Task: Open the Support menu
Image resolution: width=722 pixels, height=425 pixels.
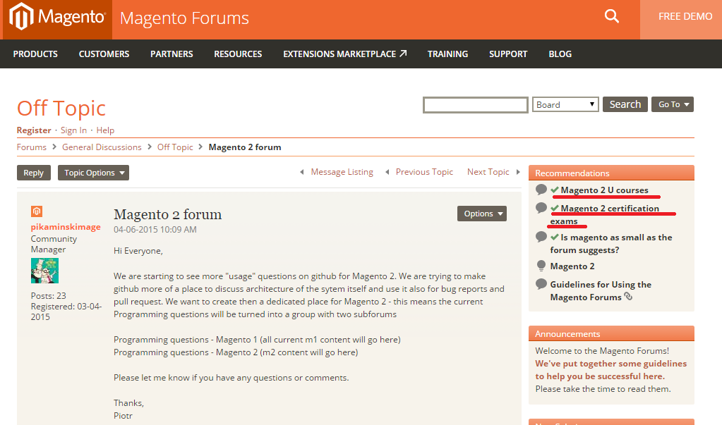Action: (x=508, y=54)
